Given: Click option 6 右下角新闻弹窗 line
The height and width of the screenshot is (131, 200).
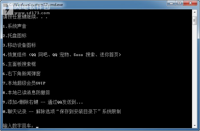Looking at the screenshot, I should click(x=22, y=74).
